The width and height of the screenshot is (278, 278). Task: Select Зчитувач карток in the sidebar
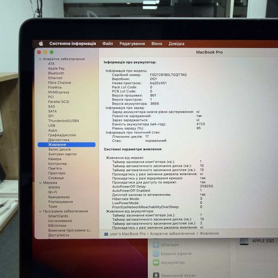pyautogui.click(x=62, y=154)
